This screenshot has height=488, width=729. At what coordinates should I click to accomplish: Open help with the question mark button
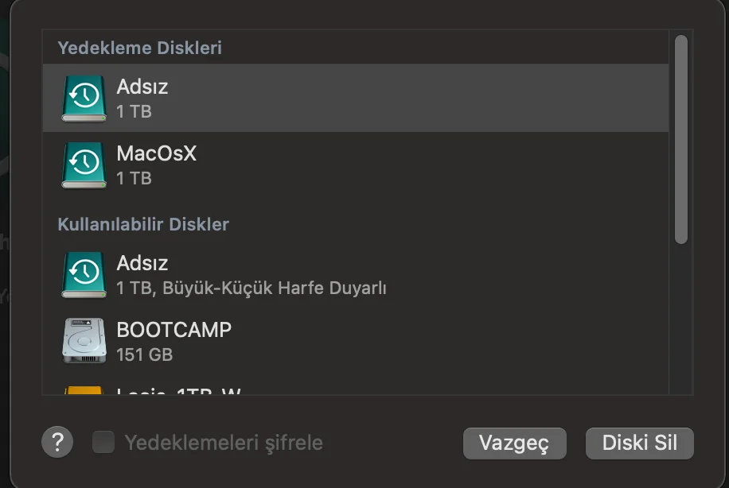pos(57,442)
